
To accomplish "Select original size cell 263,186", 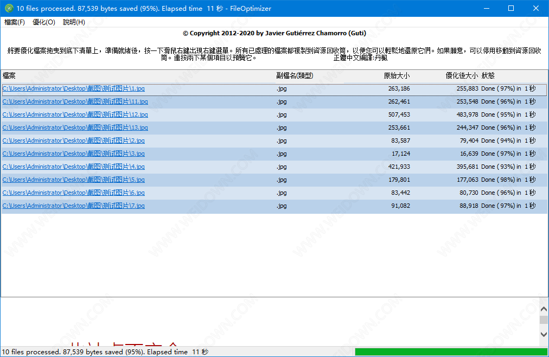I will click(399, 88).
